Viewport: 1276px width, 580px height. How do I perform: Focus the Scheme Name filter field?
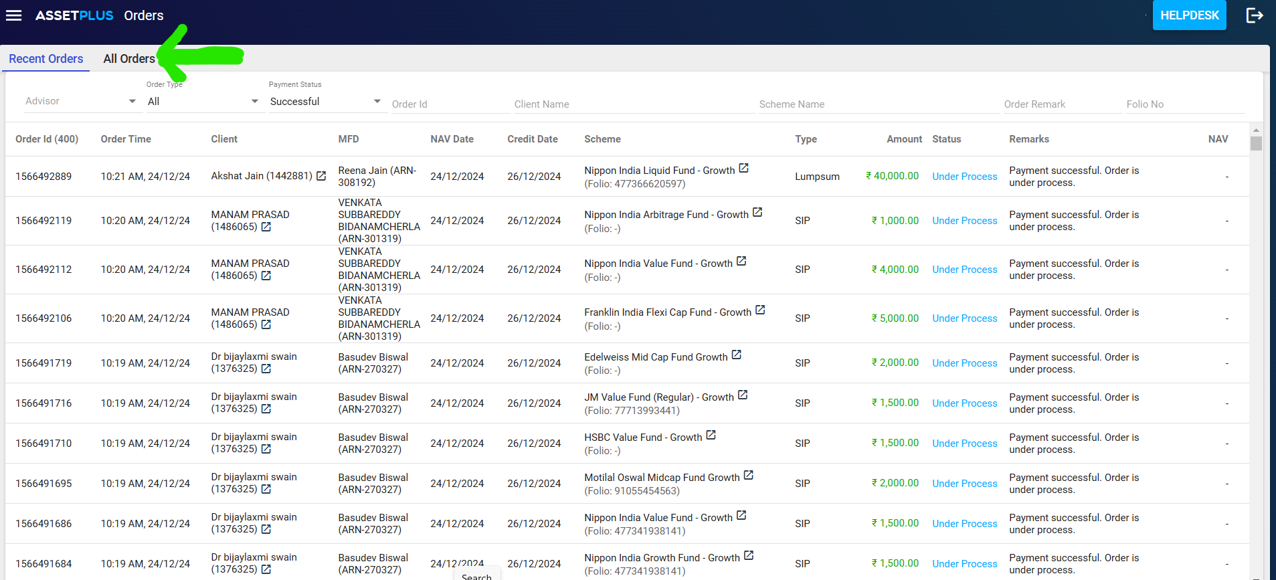pyautogui.click(x=879, y=104)
